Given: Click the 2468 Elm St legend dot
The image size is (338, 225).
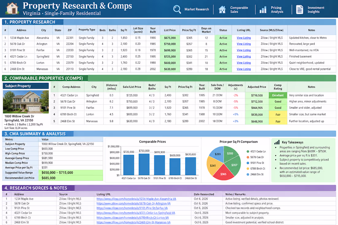Looking at the screenshot, I should tap(248, 174).
